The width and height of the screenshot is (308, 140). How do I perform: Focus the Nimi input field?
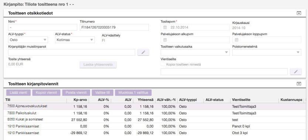[42, 28]
